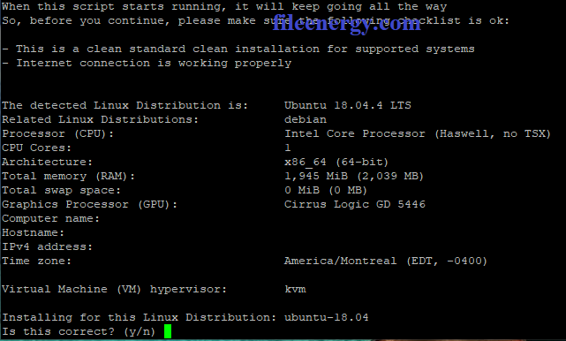Click the 'kvm' hypervisor value
566x341 pixels.
click(x=295, y=290)
